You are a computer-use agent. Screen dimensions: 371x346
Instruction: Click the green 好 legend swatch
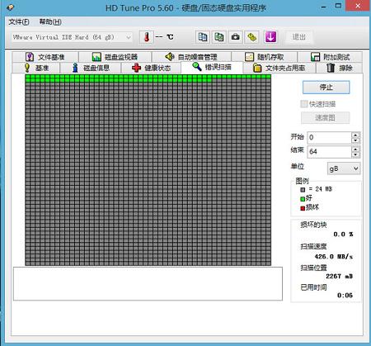pyautogui.click(x=303, y=199)
